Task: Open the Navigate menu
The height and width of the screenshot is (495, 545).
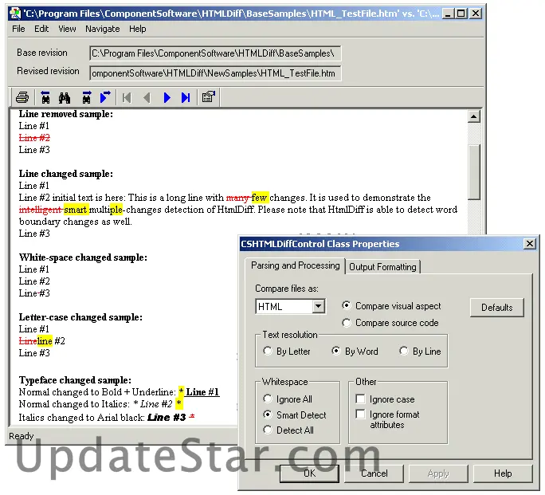Action: [103, 29]
